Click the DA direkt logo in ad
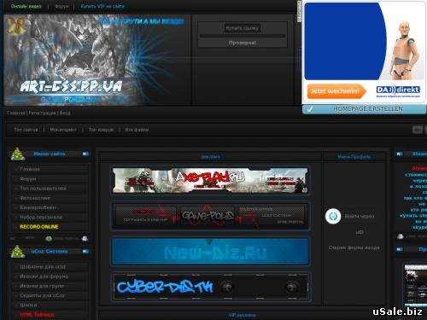 point(398,90)
